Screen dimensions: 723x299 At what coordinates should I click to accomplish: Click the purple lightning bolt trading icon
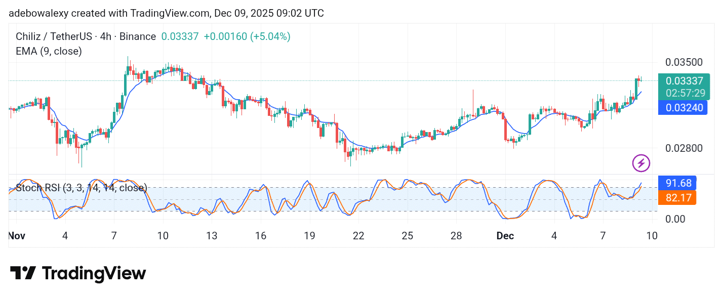click(641, 163)
